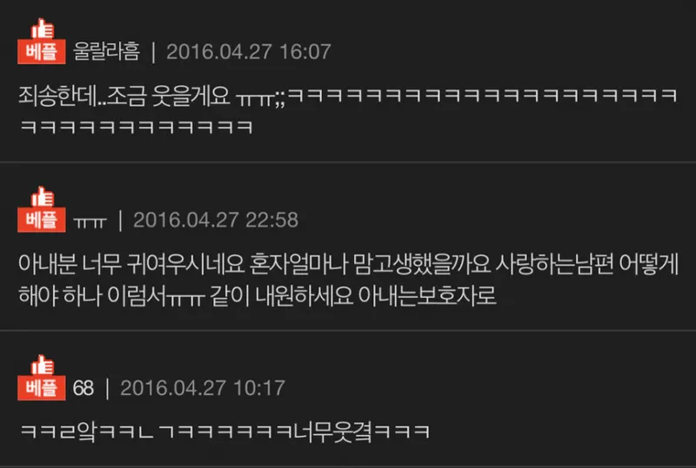Select the red 베플 label next to 울랄라흠

click(x=42, y=52)
